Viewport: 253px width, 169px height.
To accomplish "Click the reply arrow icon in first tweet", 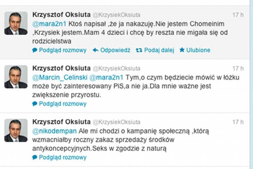I will click(95, 50).
